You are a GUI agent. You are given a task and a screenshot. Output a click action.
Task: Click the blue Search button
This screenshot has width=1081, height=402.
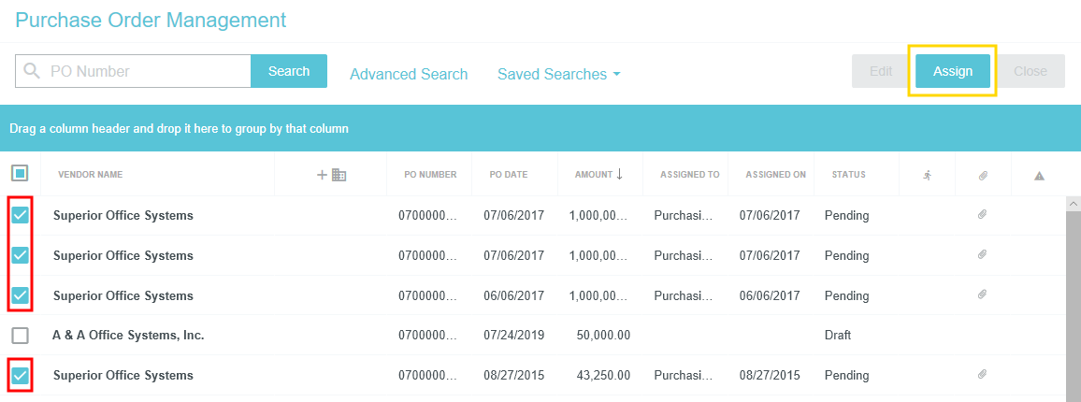[x=289, y=71]
